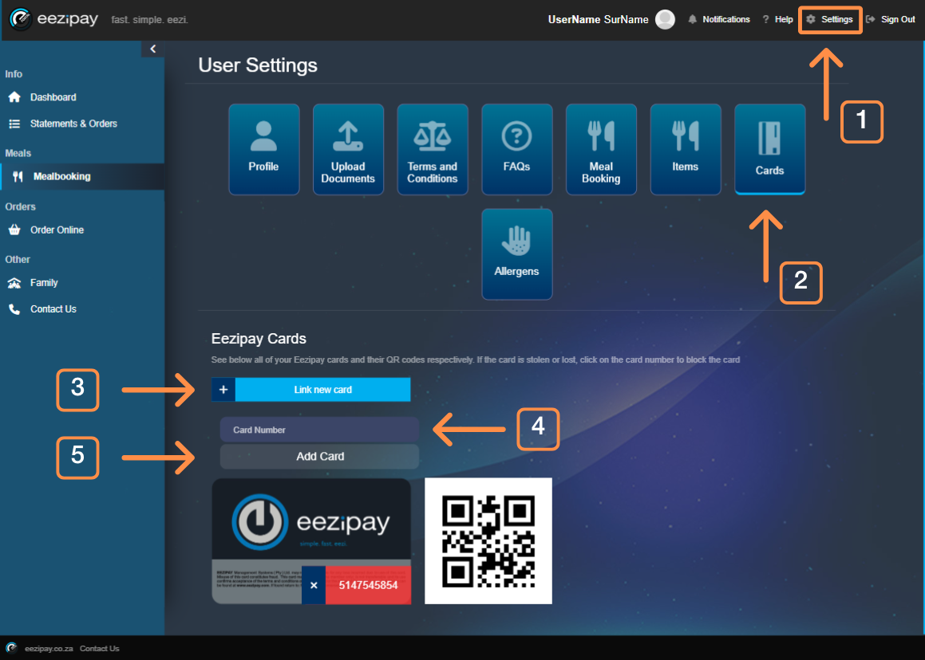
Task: Open the Profile tile
Action: (263, 149)
